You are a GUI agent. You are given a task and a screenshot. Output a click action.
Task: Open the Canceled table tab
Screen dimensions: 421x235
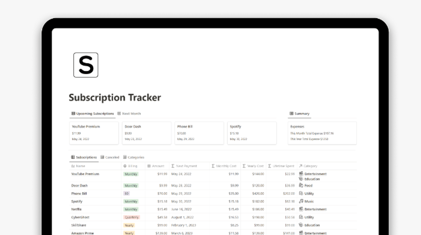point(110,157)
